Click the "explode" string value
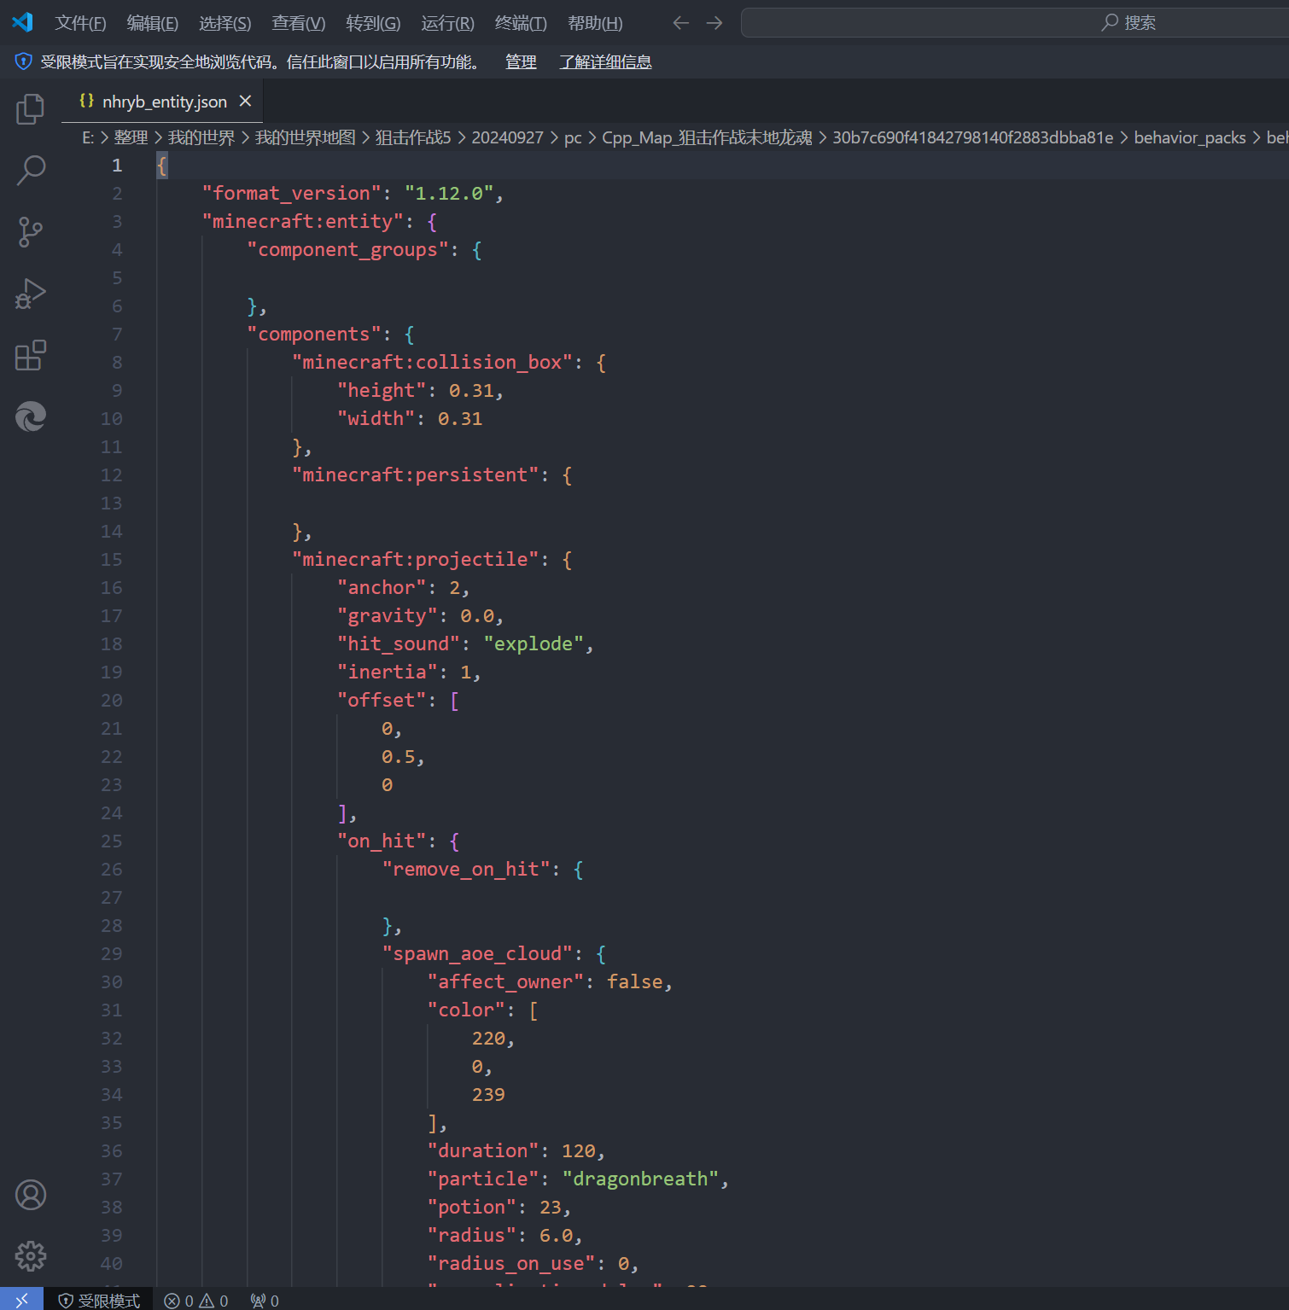This screenshot has height=1310, width=1289. coord(534,643)
